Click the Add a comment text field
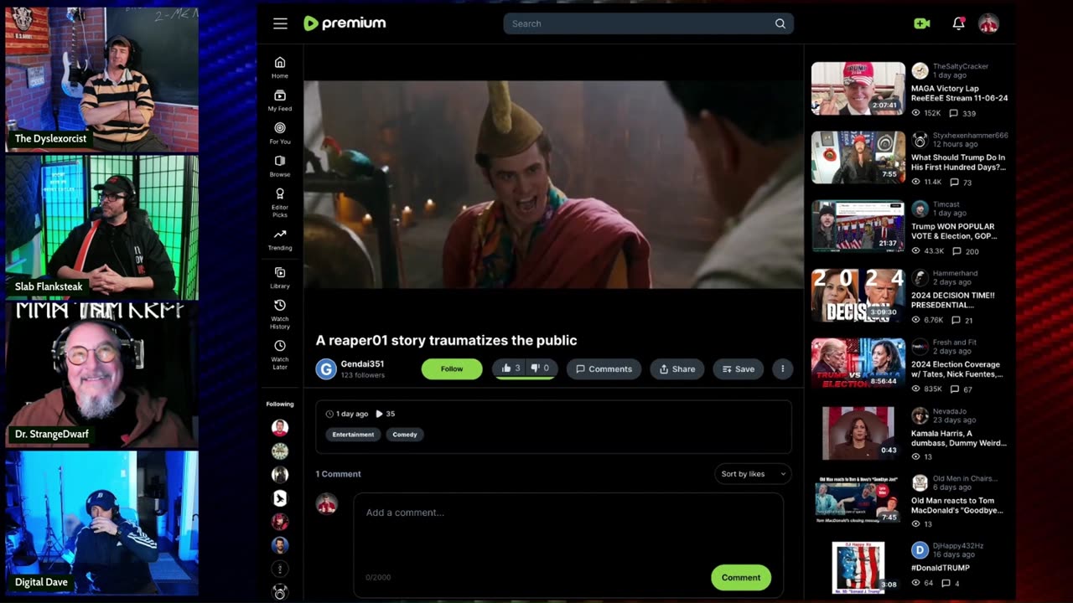Viewport: 1073px width, 603px height. tap(568, 536)
